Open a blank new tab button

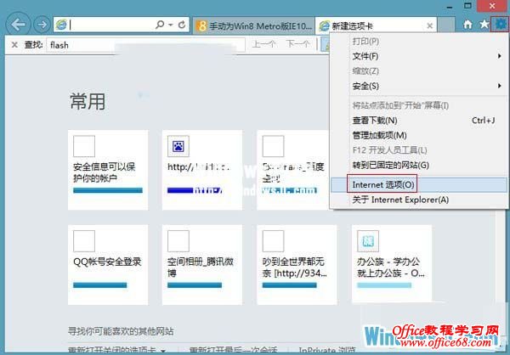[x=446, y=25]
